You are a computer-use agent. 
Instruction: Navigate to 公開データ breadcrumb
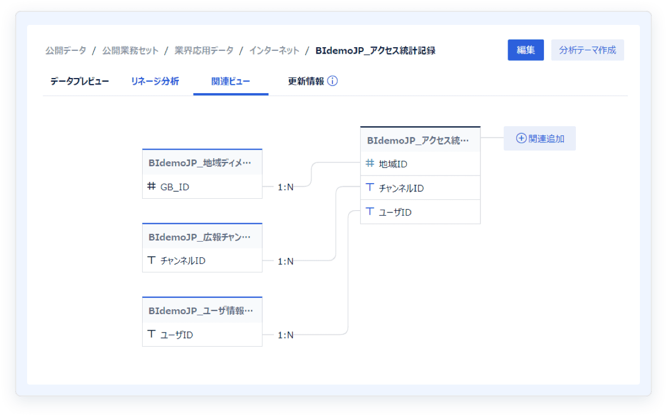65,50
